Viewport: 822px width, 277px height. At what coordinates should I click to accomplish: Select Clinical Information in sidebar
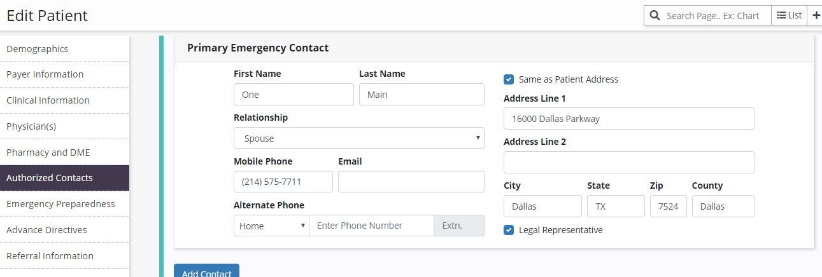[x=48, y=100]
